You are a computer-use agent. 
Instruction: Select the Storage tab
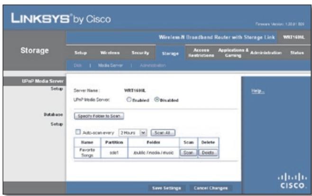[x=170, y=53]
